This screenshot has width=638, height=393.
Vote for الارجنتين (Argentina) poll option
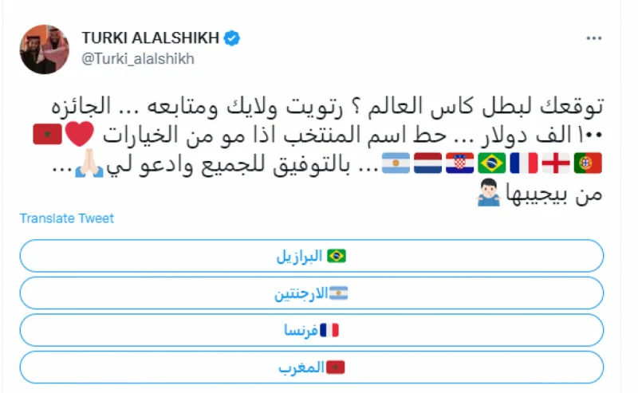tap(311, 293)
